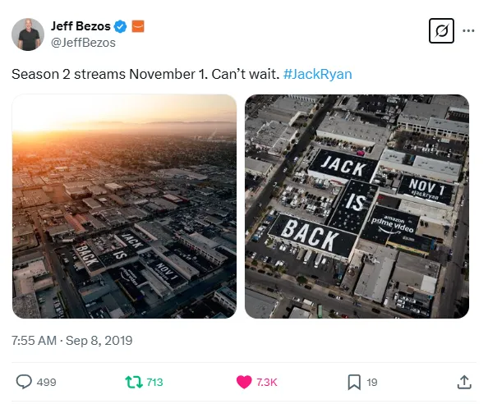Click the Jeff Bezos display name
The width and height of the screenshot is (488, 404).
click(81, 26)
